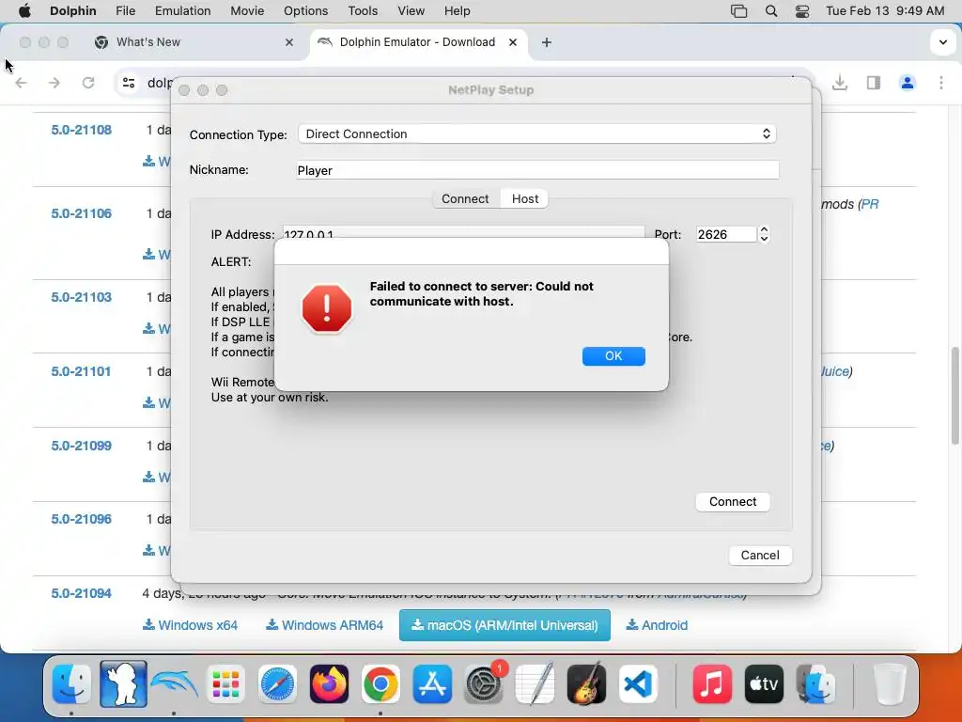This screenshot has height=722, width=962.
Task: Open Google Chrome from the dock
Action: click(x=380, y=683)
